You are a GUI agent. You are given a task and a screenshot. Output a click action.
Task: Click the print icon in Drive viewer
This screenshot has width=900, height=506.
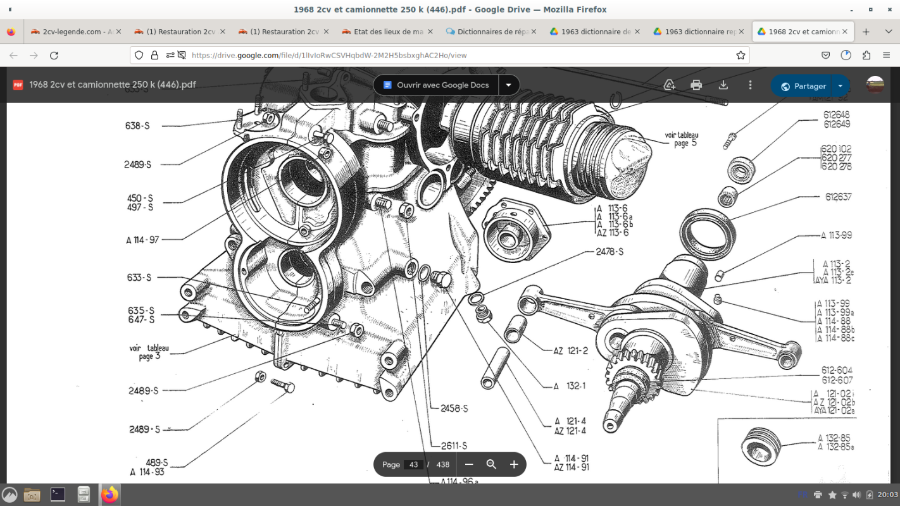(696, 85)
